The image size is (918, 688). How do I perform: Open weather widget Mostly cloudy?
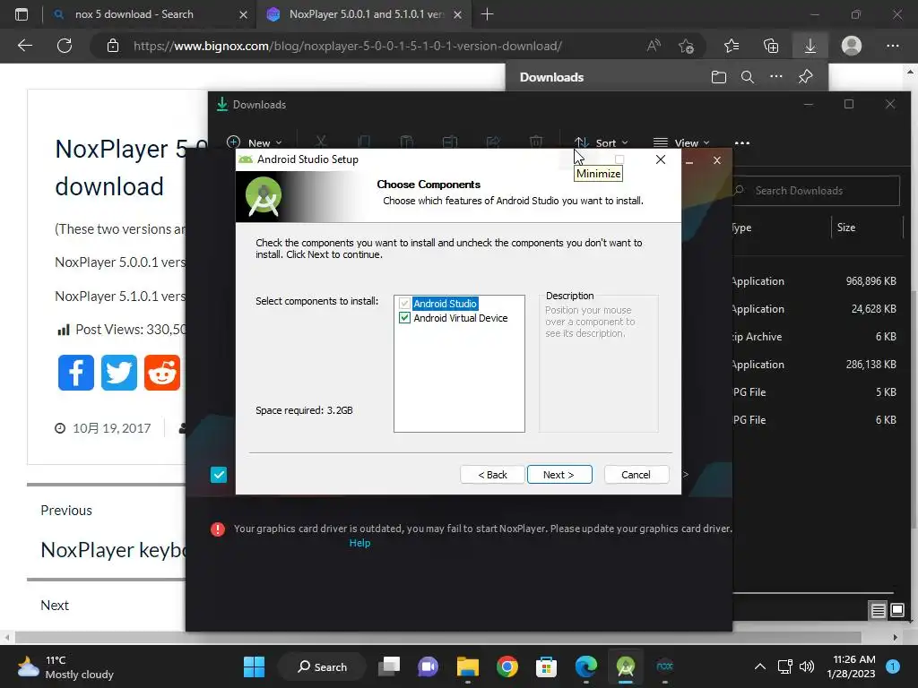(65, 666)
